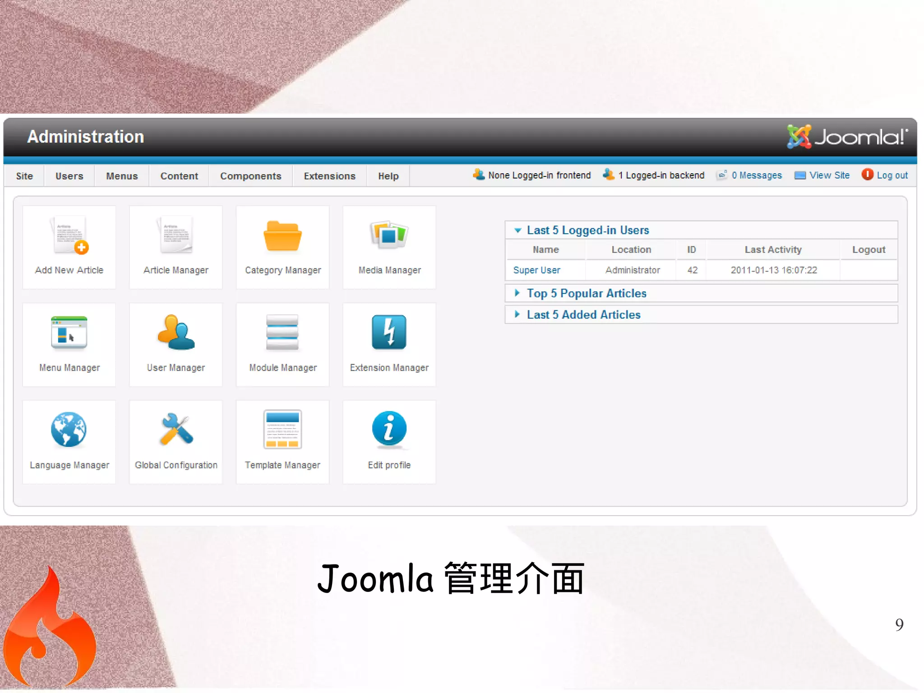Click the user ID 42 cell
Screen dimensions: 924x693
[x=692, y=270]
